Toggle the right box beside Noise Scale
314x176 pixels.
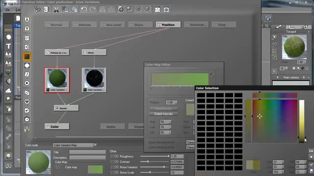(x=117, y=173)
